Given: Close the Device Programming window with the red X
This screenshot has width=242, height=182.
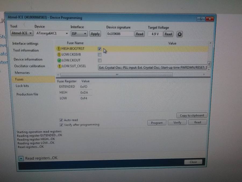Looking at the screenshot, I should point(210,19).
